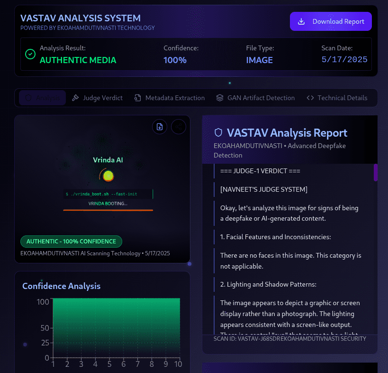Open the Analysis tab
388x373 pixels.
pyautogui.click(x=43, y=98)
